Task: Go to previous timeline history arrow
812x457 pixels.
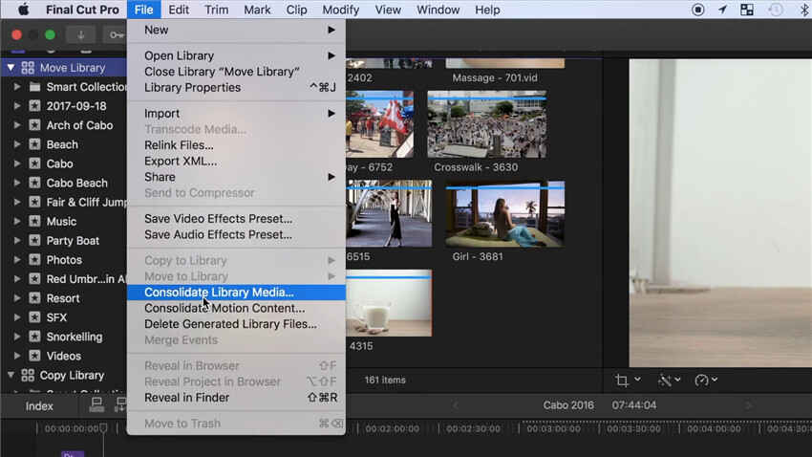Action: 456,405
